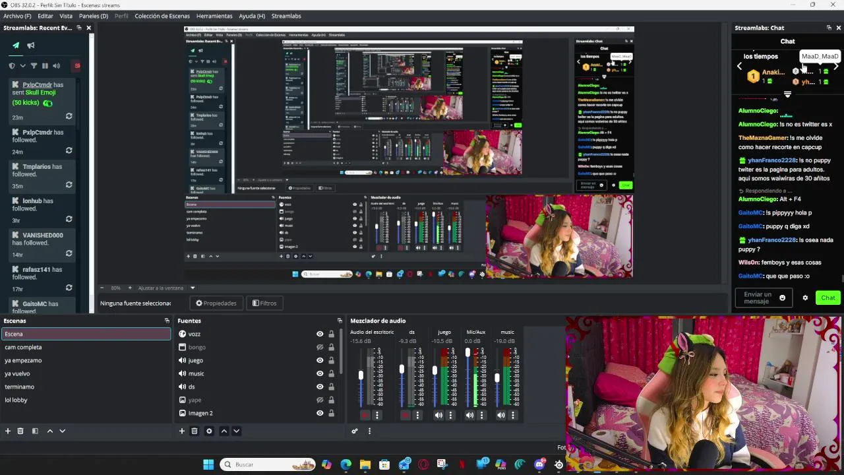
Task: Move the source up in Fuentes list
Action: point(224,431)
